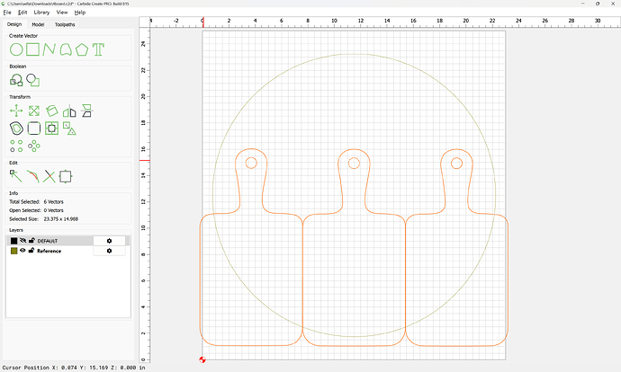
Task: Open the Circular Array tool
Action: point(34,146)
